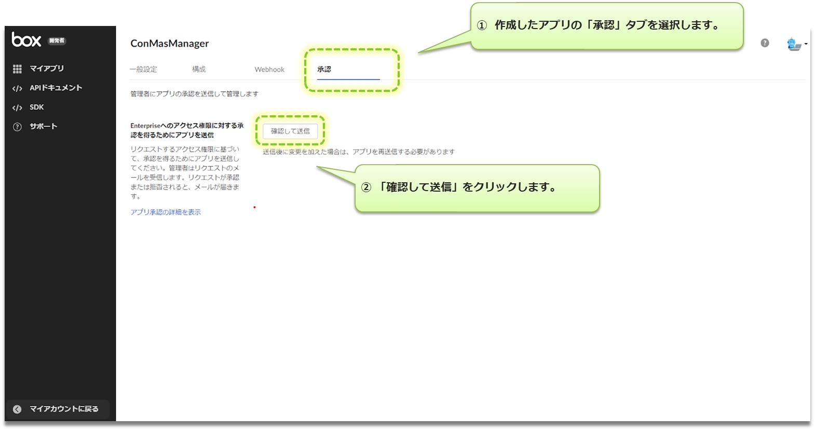Open the APIドキュメント sidebar label
The width and height of the screenshot is (815, 430).
(x=56, y=88)
